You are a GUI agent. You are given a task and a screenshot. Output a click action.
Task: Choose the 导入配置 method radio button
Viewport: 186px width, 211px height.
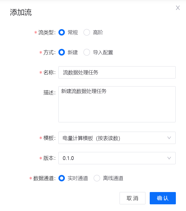87,52
